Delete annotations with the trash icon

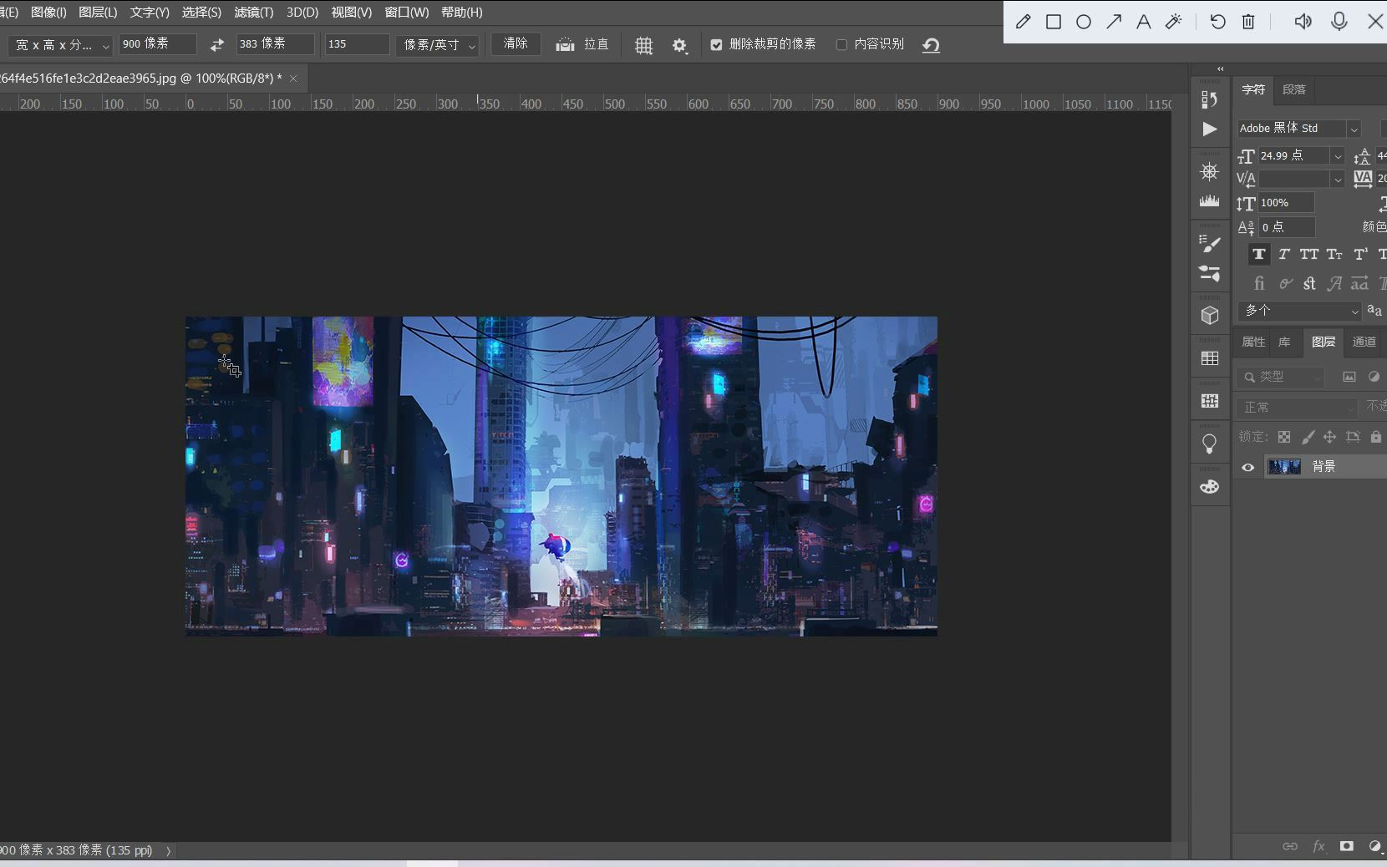(x=1248, y=22)
